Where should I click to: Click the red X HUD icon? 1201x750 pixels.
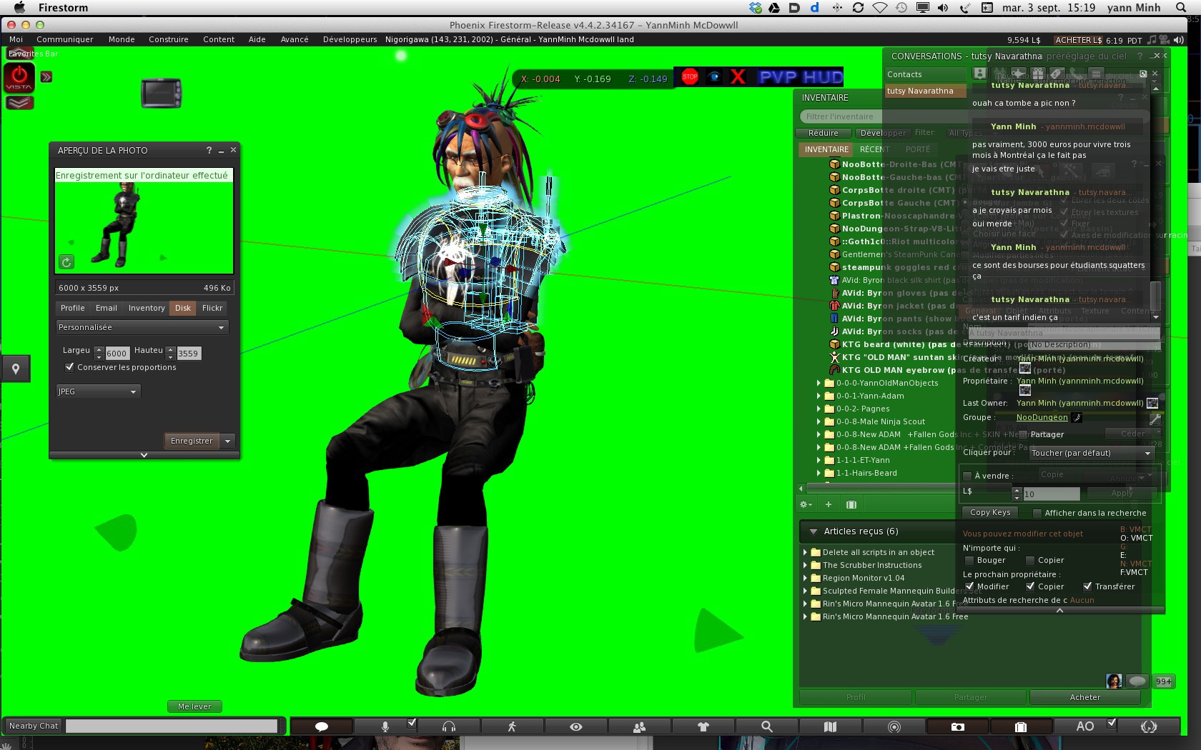point(738,76)
